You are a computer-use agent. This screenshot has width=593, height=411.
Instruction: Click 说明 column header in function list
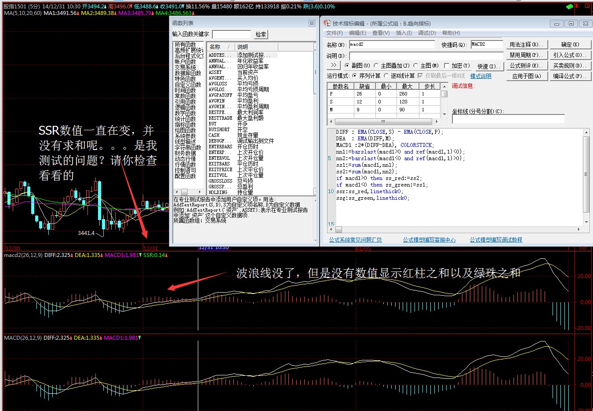tap(256, 47)
